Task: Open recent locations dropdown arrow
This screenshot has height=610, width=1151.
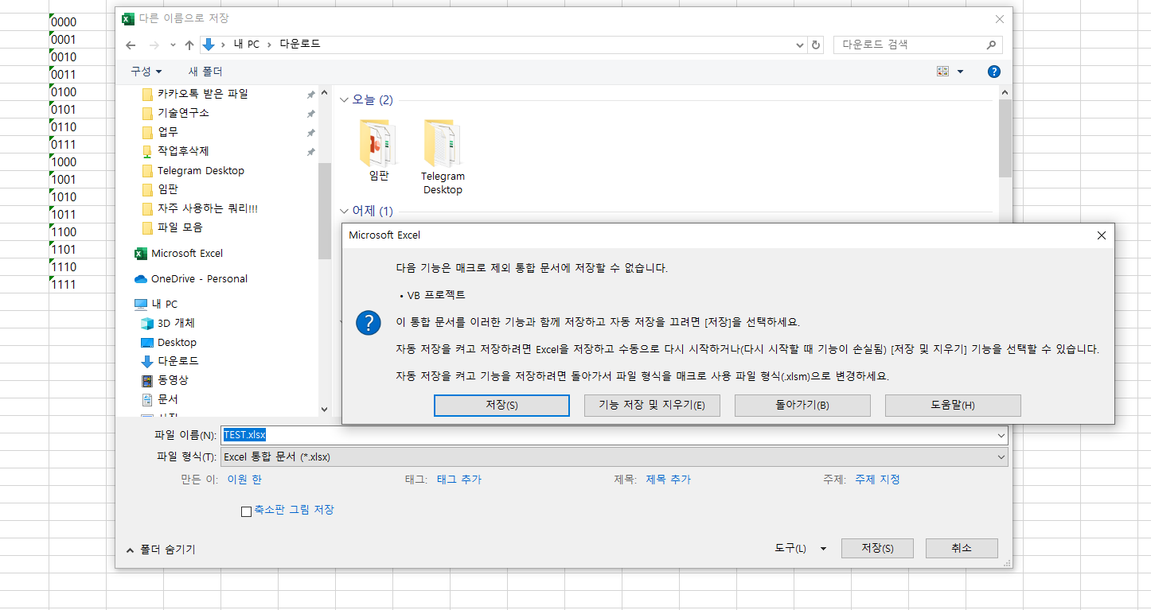Action: (x=173, y=45)
